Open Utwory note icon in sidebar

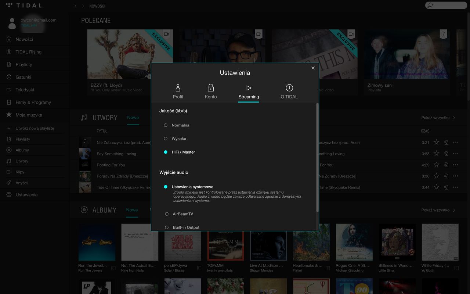(9, 161)
